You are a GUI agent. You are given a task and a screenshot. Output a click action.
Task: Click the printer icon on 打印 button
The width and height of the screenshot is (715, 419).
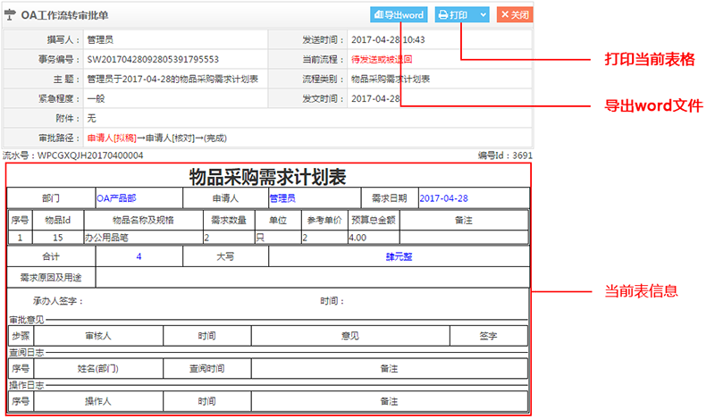443,15
